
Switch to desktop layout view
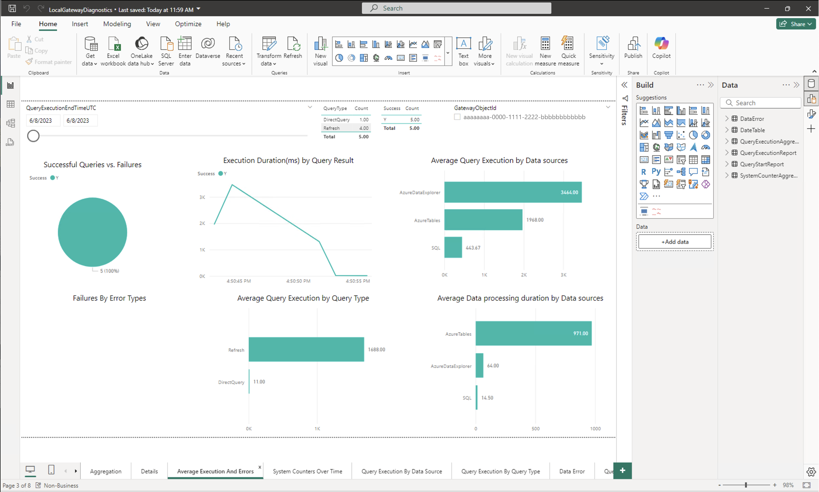coord(30,470)
